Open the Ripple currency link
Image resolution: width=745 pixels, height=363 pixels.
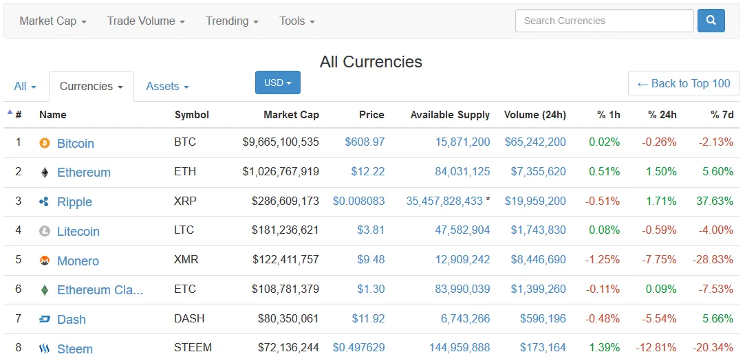click(x=74, y=202)
